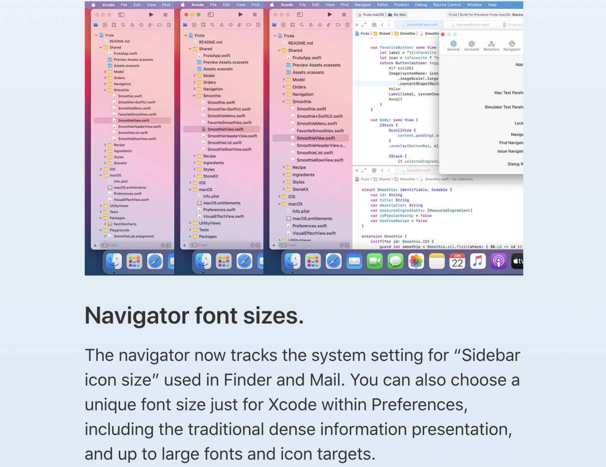The height and width of the screenshot is (467, 606).
Task: Open the Navigate menu
Action: (363, 5)
